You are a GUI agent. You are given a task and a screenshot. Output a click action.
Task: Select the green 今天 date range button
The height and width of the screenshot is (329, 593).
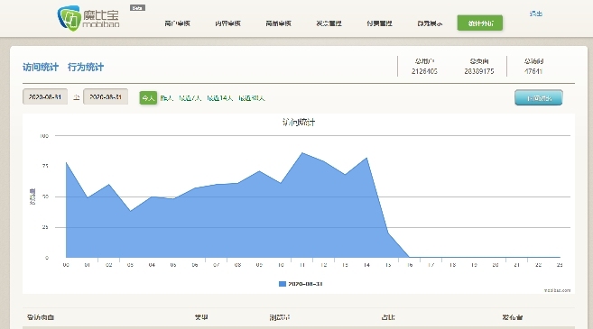point(148,98)
